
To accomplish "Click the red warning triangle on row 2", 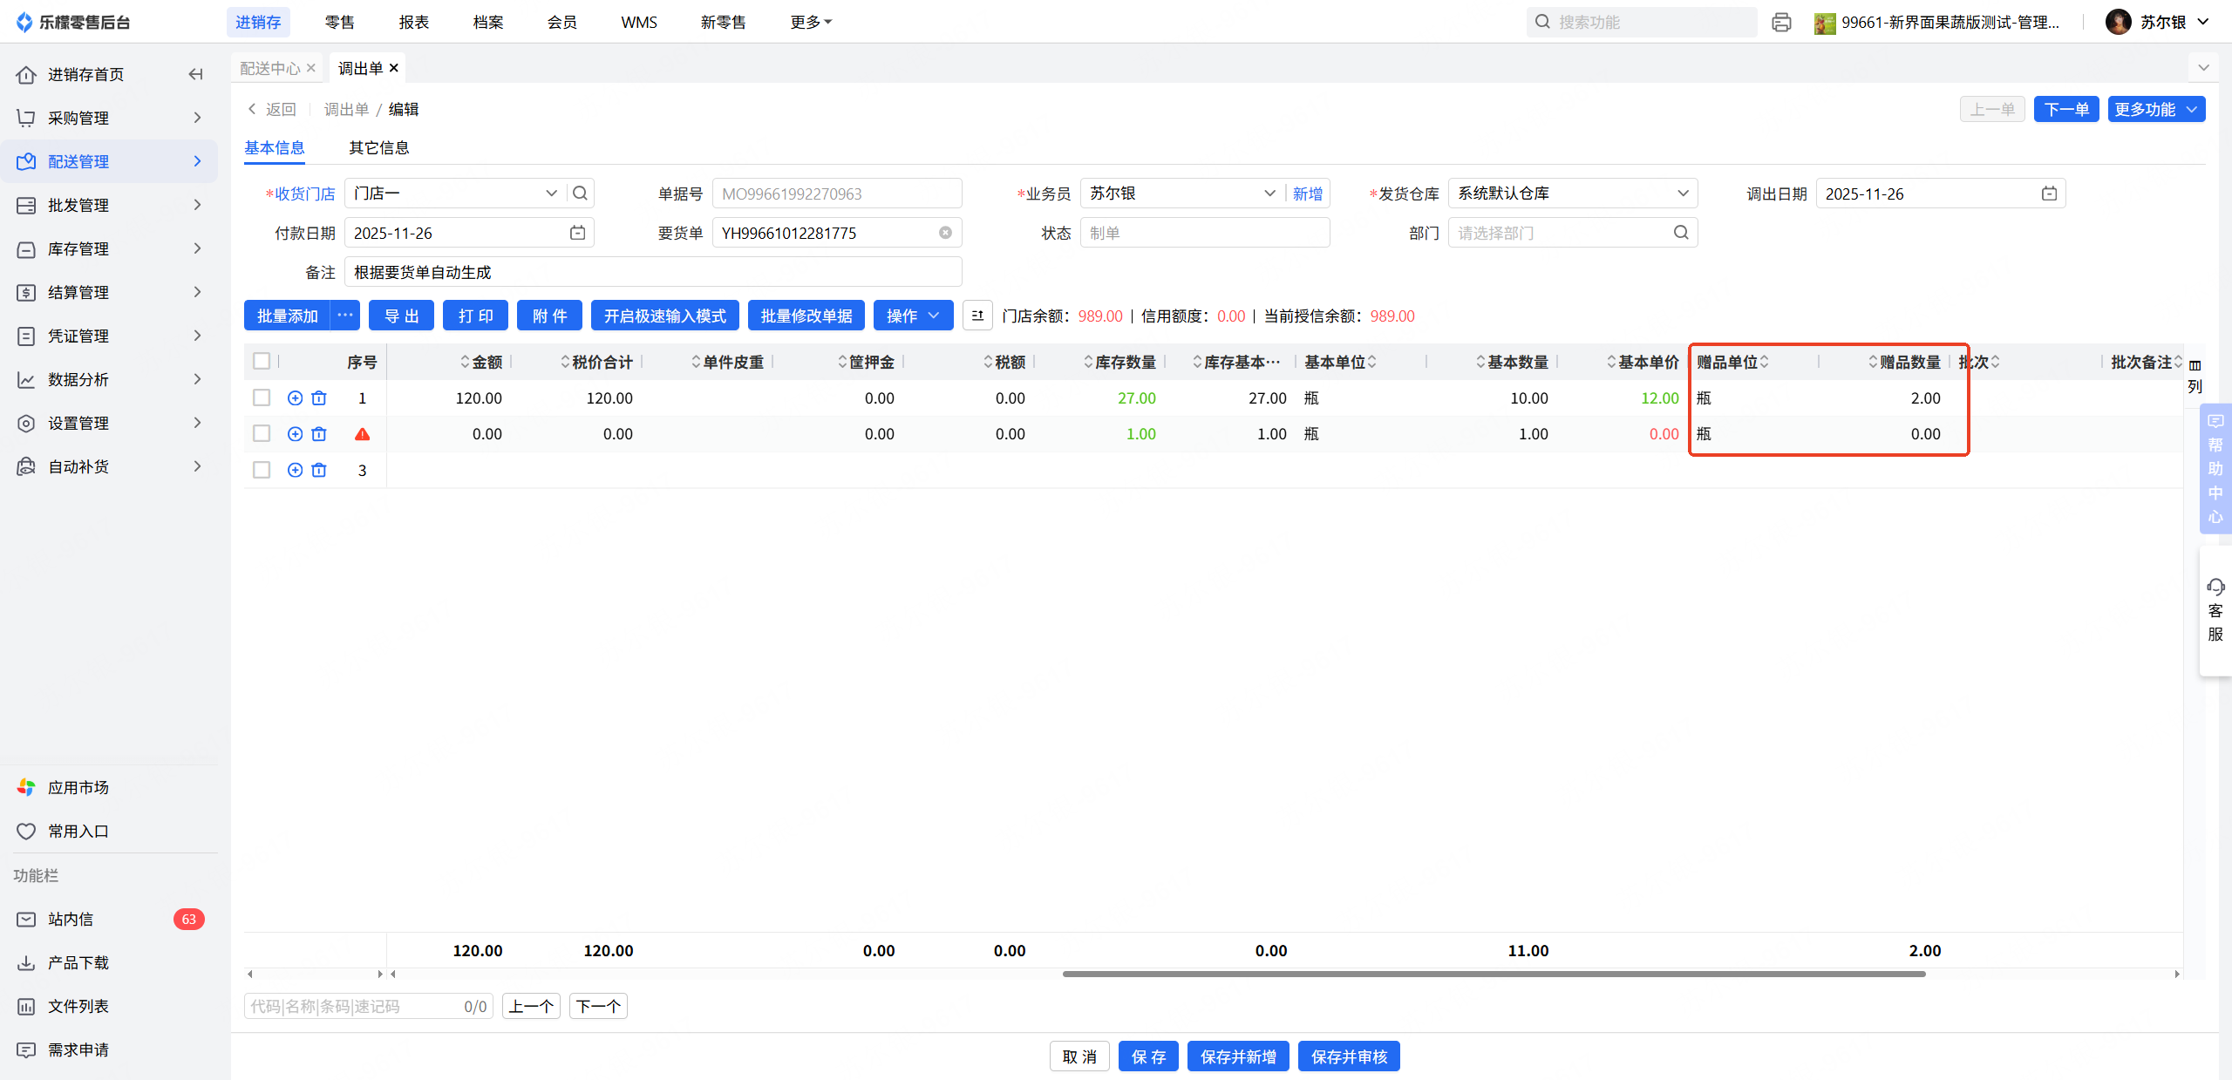I will [363, 434].
